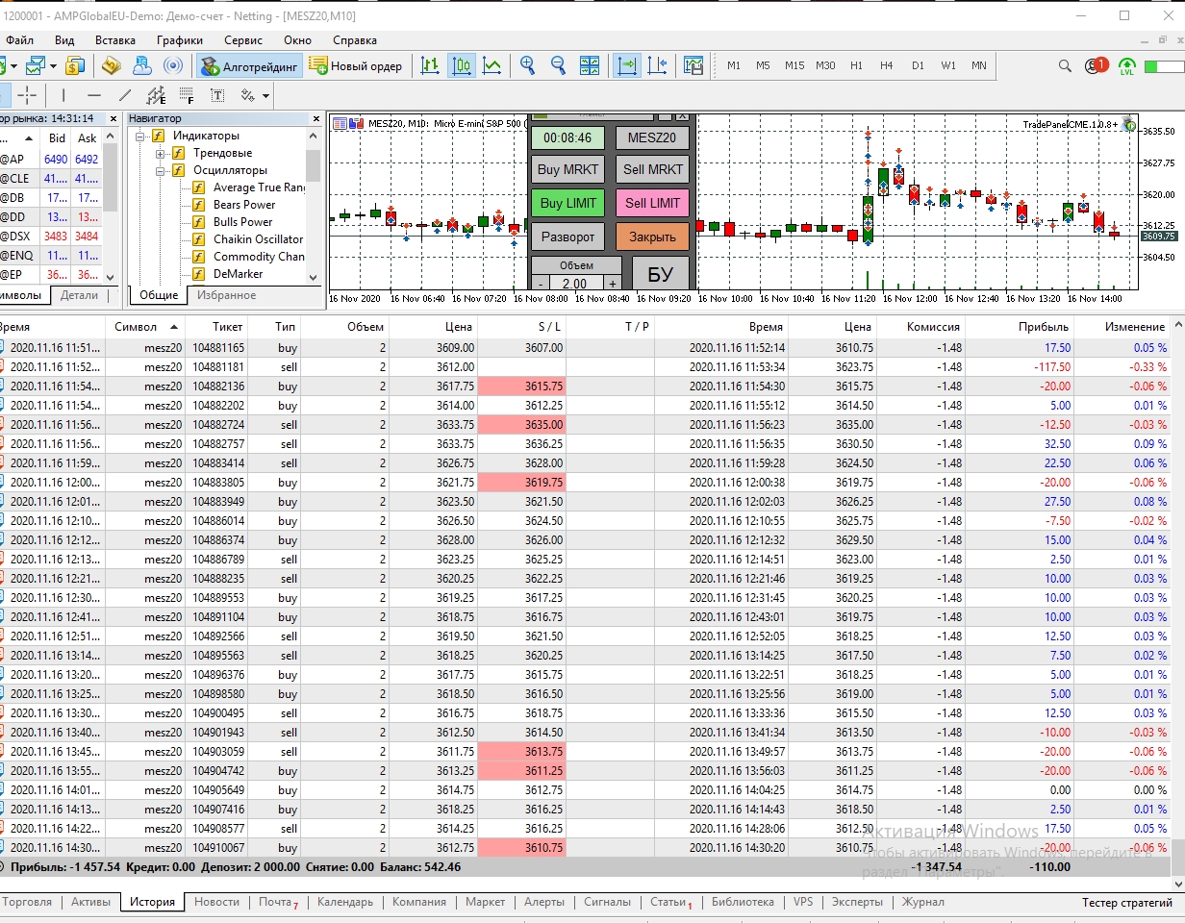This screenshot has width=1185, height=923.
Task: Select the trendline drawing tool
Action: point(124,95)
